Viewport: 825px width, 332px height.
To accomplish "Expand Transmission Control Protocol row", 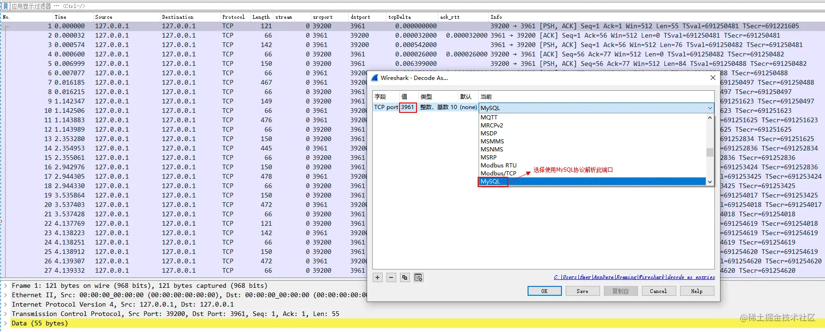I will click(x=6, y=314).
